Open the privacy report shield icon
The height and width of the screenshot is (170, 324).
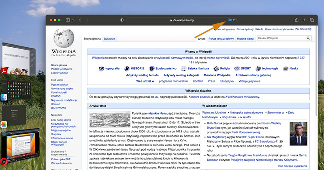(x=122, y=20)
